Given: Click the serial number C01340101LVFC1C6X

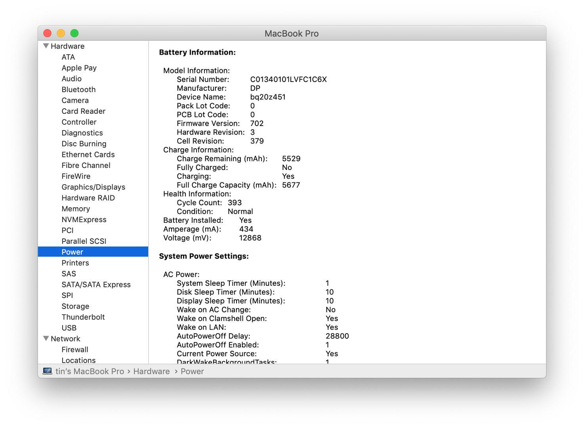Looking at the screenshot, I should (288, 79).
